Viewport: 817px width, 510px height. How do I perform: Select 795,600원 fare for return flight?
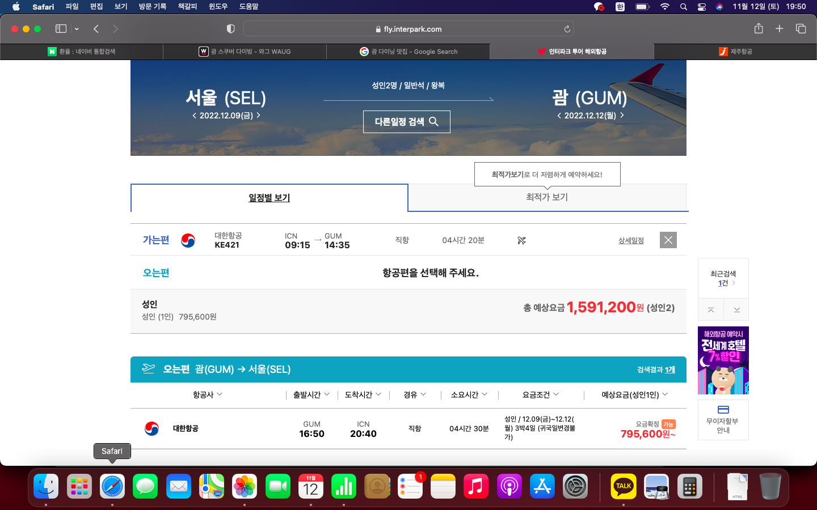[x=648, y=434]
